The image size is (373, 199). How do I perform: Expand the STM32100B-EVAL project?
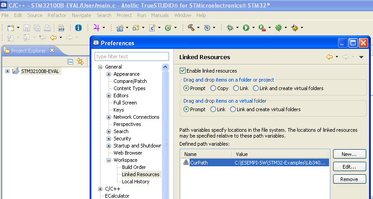[x=7, y=71]
